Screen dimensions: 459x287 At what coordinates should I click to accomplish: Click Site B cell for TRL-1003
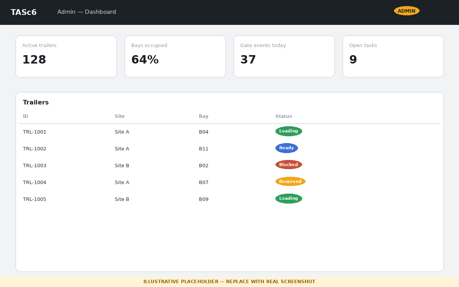pyautogui.click(x=122, y=166)
